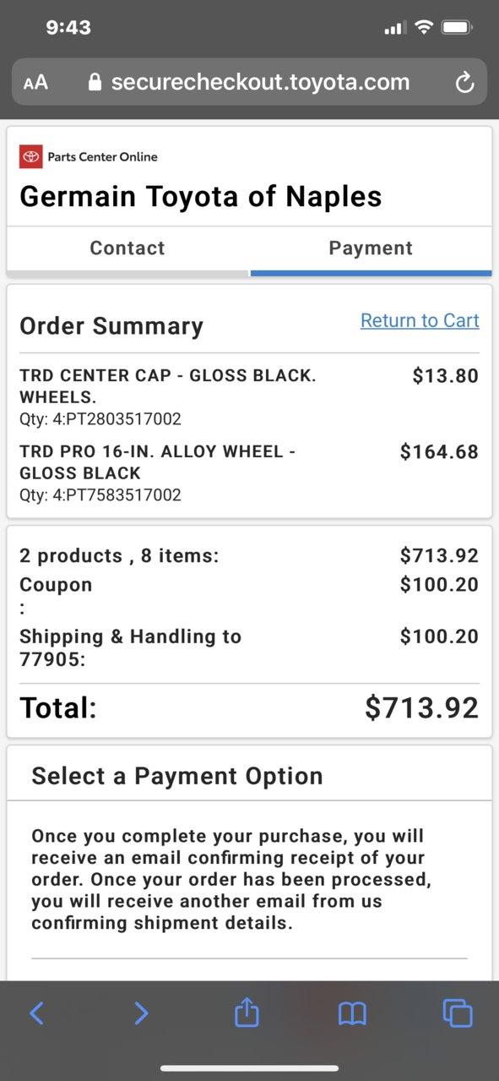Screen dimensions: 499x1081
Task: Tap the Total amount $713.92
Action: (422, 708)
